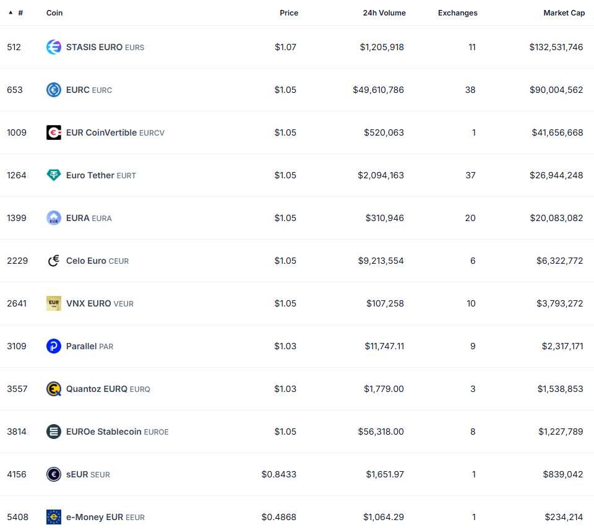Image resolution: width=594 pixels, height=530 pixels.
Task: Select EURA exchanges count 20
Action: [470, 218]
